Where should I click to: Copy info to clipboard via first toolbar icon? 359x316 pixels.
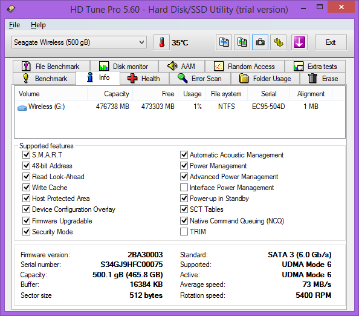224,42
